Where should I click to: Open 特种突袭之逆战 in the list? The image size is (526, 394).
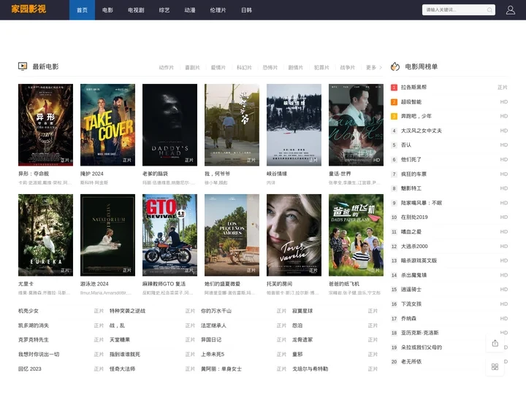[x=127, y=311]
